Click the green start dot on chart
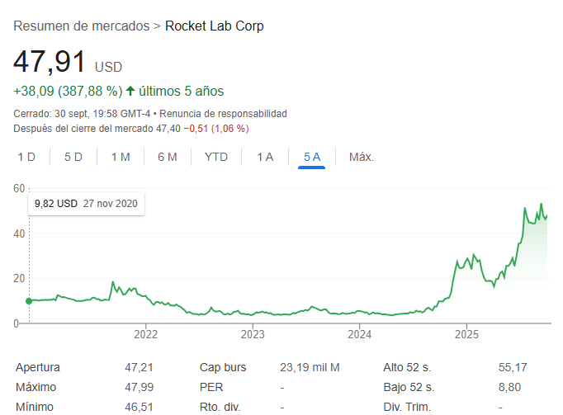 [x=29, y=300]
